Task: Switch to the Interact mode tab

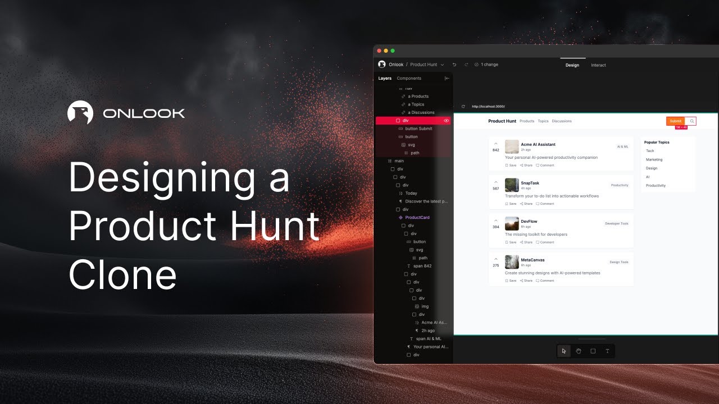Action: tap(598, 65)
